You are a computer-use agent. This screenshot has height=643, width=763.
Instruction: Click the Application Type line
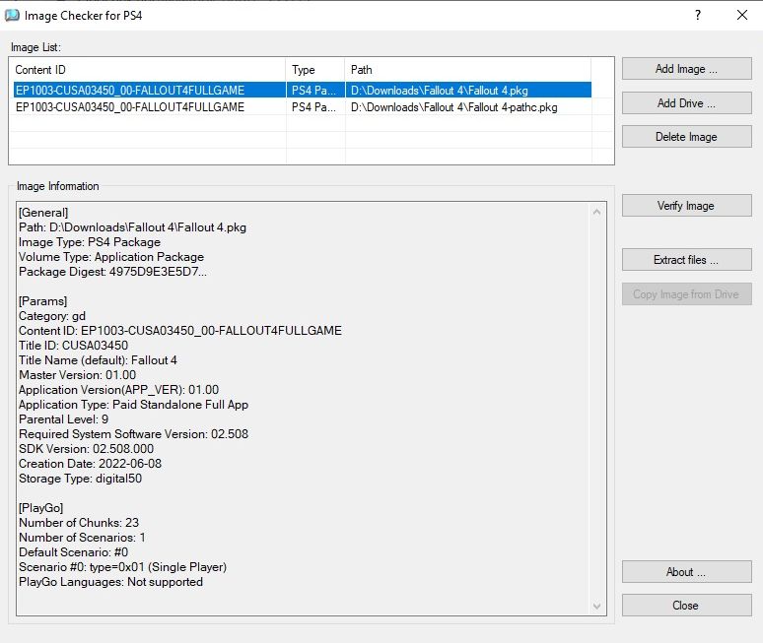coord(134,405)
